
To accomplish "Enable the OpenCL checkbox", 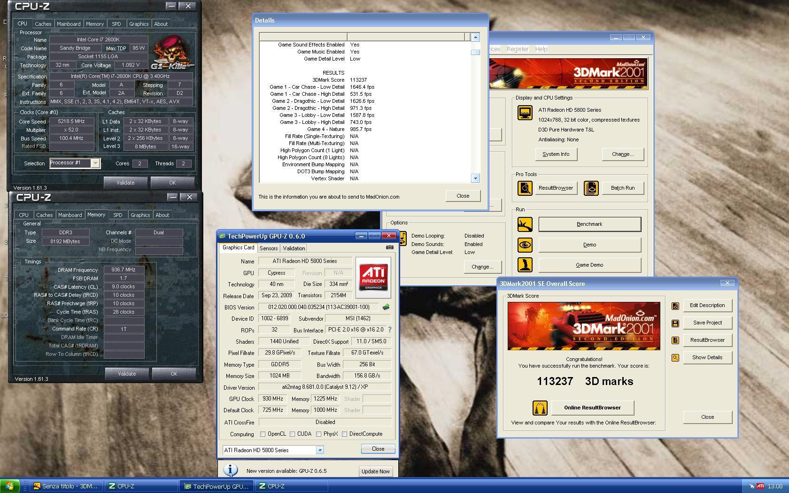I will click(x=263, y=434).
